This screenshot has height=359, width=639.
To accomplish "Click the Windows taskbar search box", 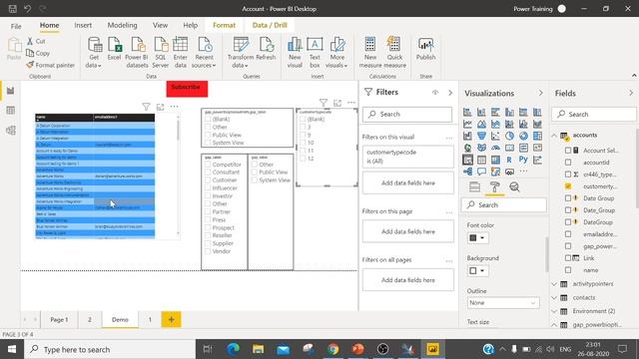I will click(x=110, y=349).
